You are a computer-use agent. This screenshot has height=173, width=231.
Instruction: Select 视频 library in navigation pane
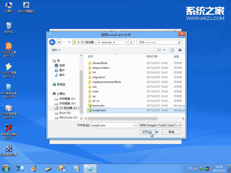coord(60,66)
